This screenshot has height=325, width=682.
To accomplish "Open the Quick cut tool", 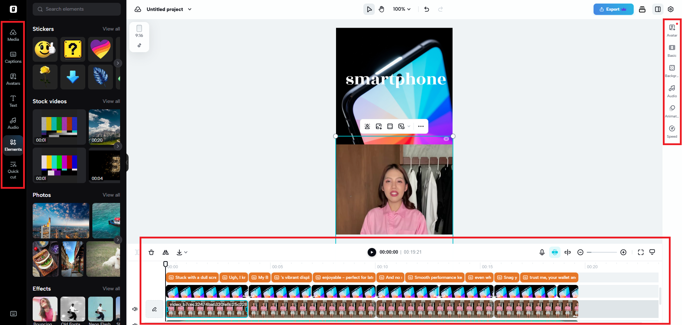I will (13, 170).
